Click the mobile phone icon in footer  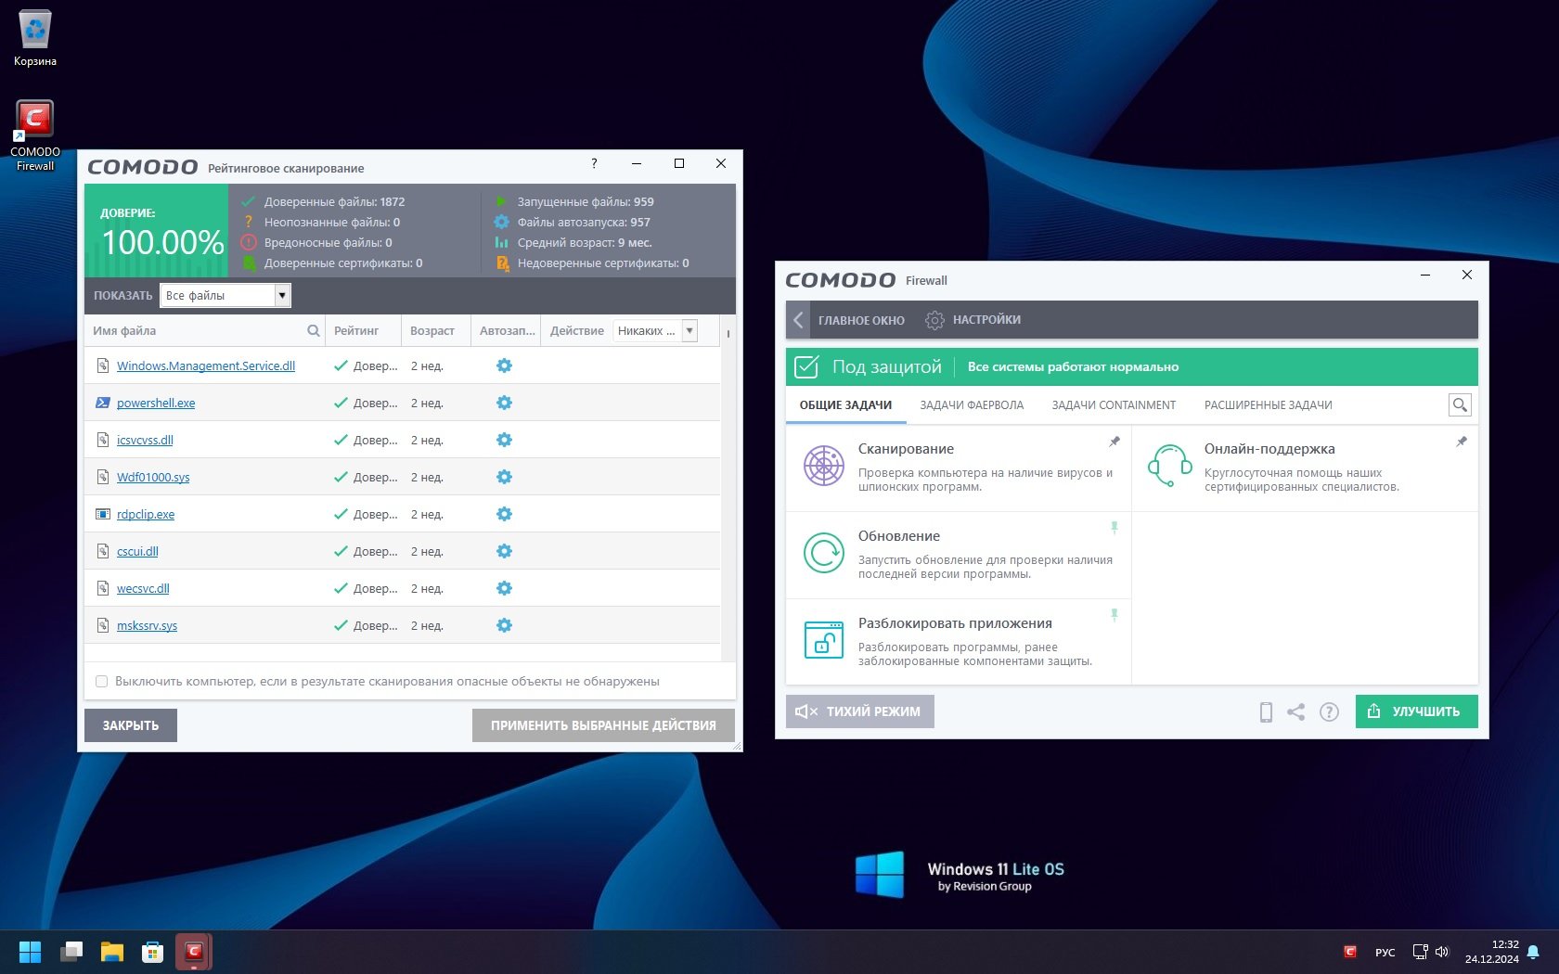[x=1266, y=711]
